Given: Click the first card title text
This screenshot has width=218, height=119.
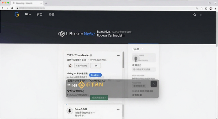Looking at the screenshot, I should click(79, 55).
